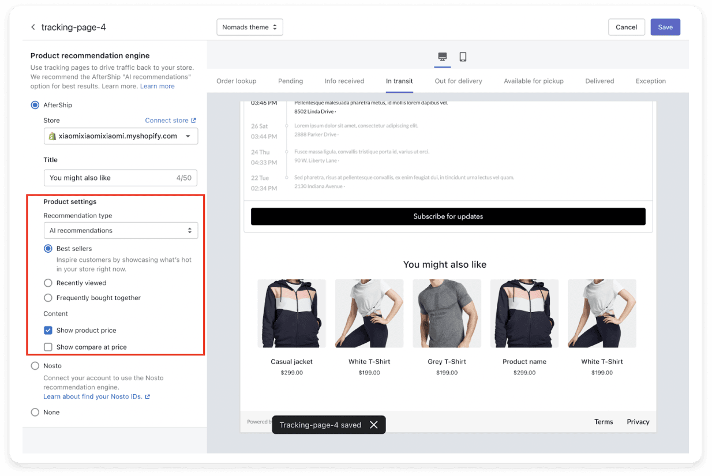
Task: Dismiss the Tracking-page-4 saved toast
Action: point(374,425)
